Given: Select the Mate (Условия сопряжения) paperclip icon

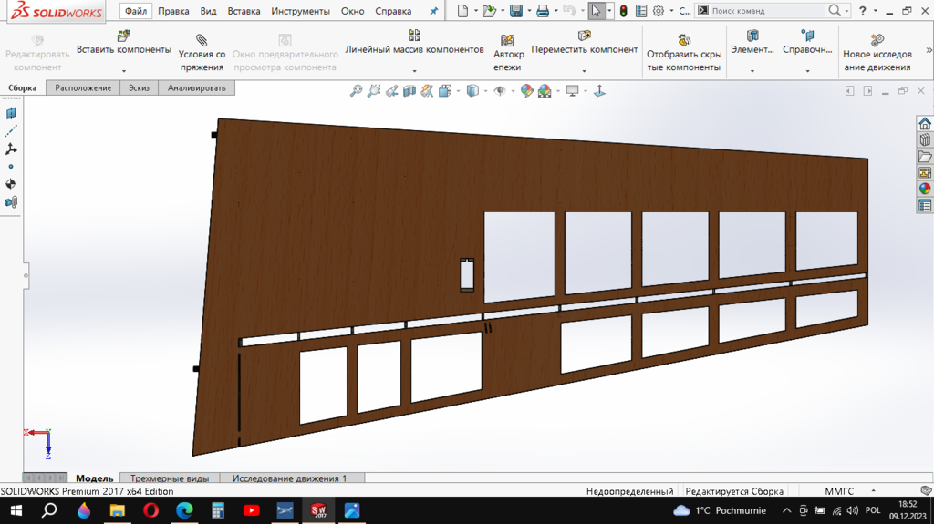Looking at the screenshot, I should coord(202,39).
